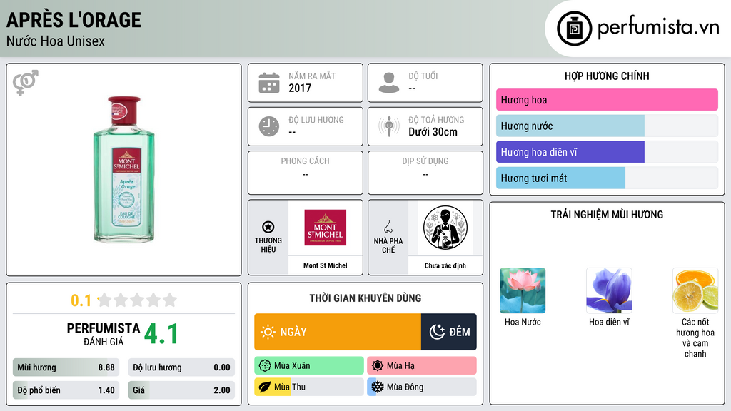
Task: Click the flower icon for Mùa Xuân
Action: (264, 366)
